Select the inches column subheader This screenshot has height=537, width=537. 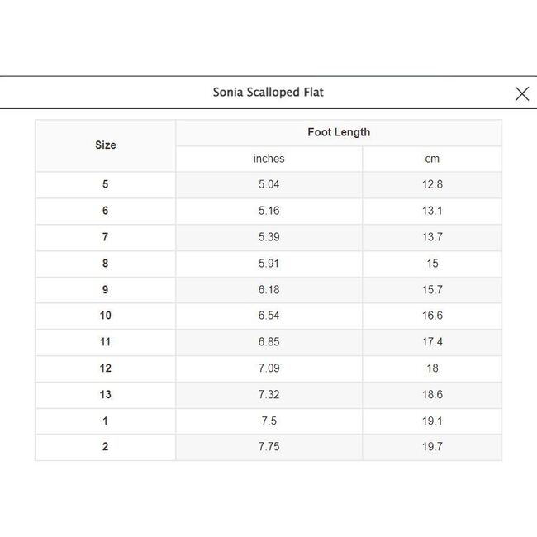[x=268, y=159]
